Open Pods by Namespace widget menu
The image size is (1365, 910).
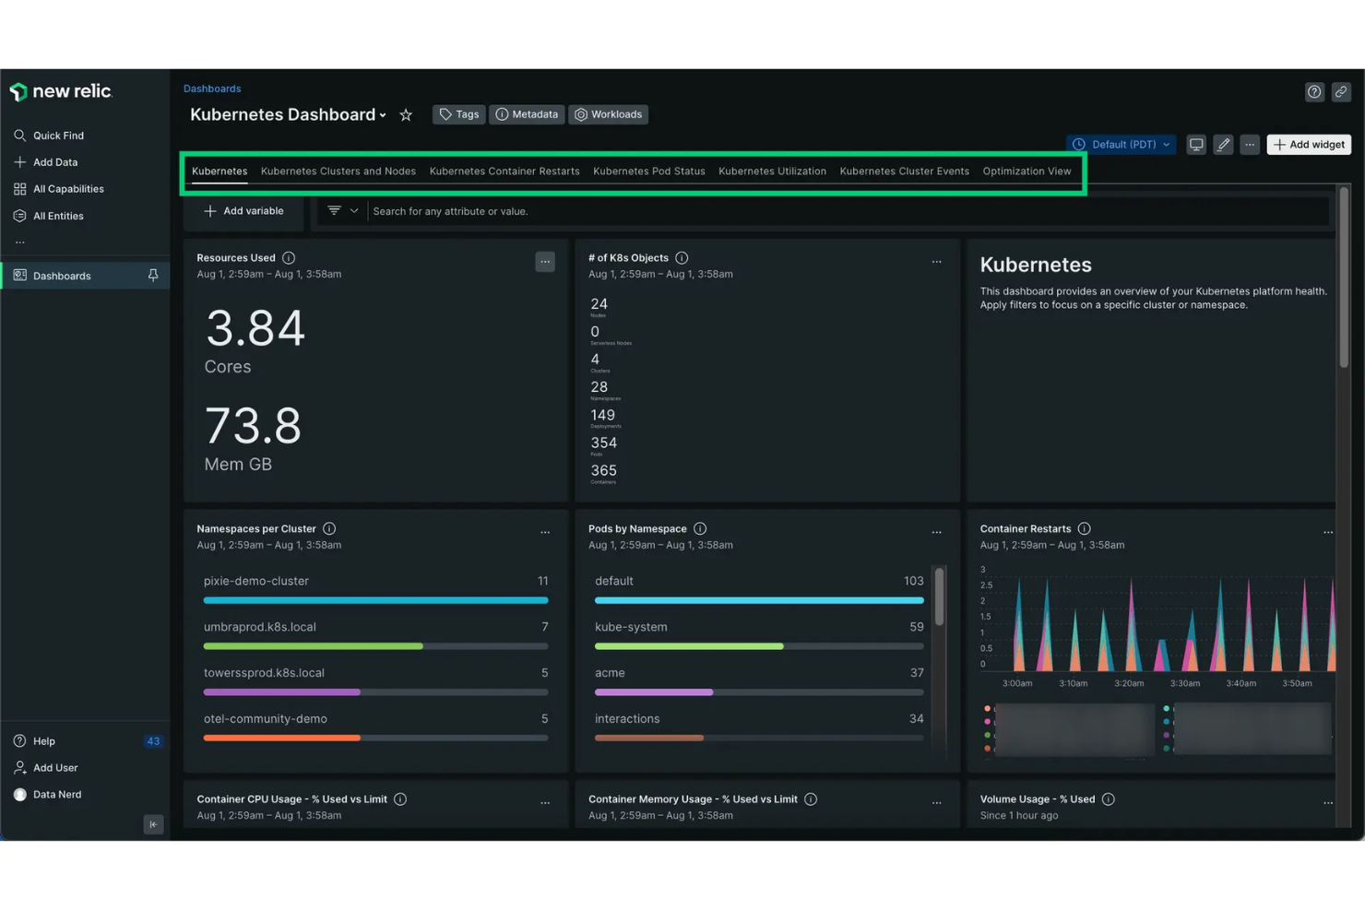click(x=936, y=533)
